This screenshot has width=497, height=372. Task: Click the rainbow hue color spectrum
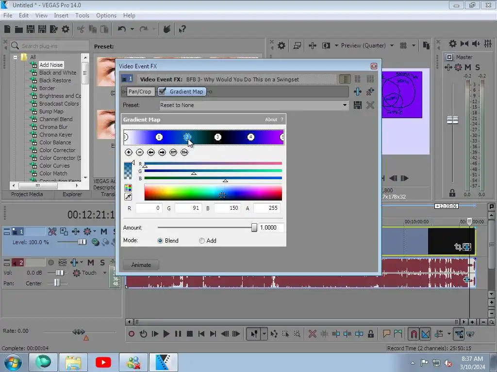pos(213,193)
